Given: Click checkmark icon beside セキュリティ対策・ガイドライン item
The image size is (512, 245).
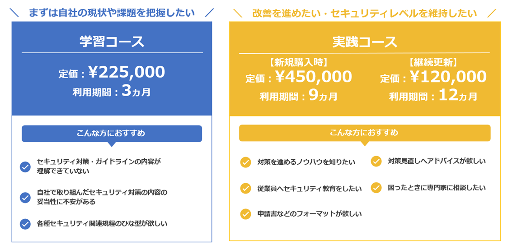Looking at the screenshot, I should [25, 167].
